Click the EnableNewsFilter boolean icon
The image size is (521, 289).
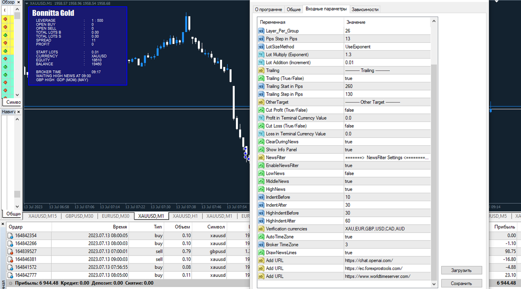[261, 165]
